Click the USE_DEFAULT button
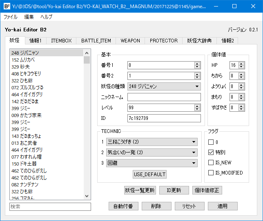Image resolution: width=263 pixels, height=221 pixels. [x=149, y=174]
